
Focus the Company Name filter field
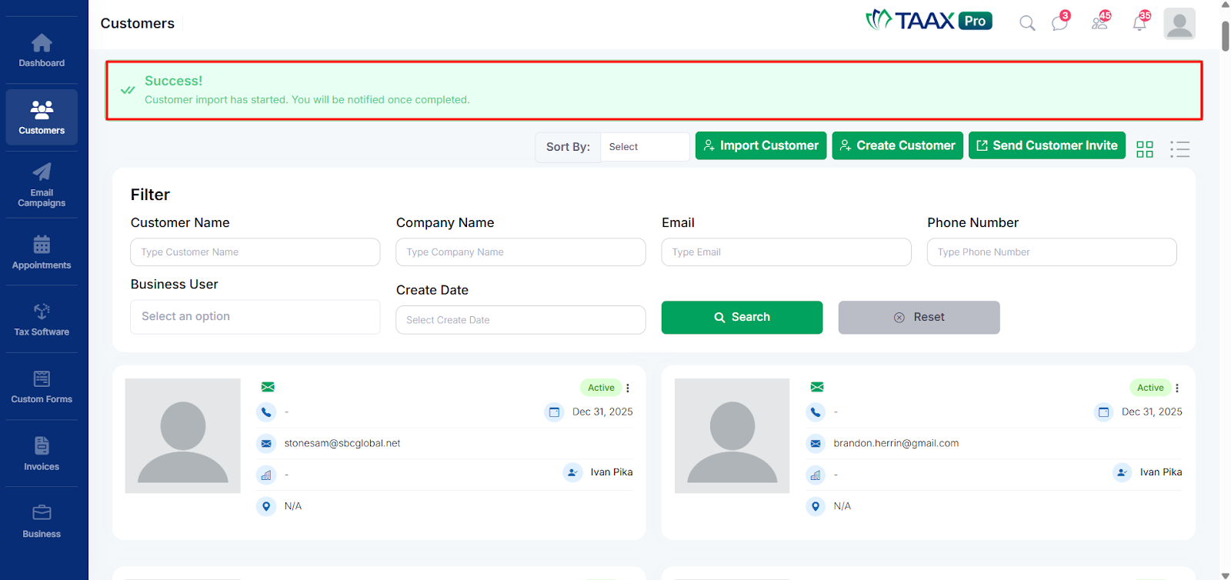click(521, 252)
